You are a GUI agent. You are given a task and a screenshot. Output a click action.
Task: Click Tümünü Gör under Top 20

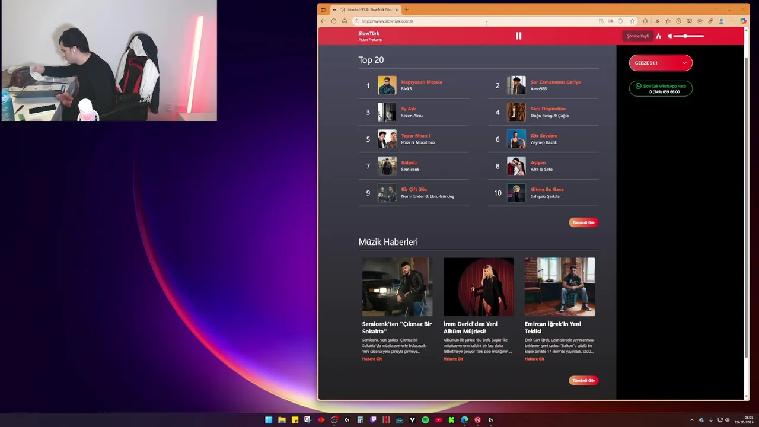coord(583,222)
